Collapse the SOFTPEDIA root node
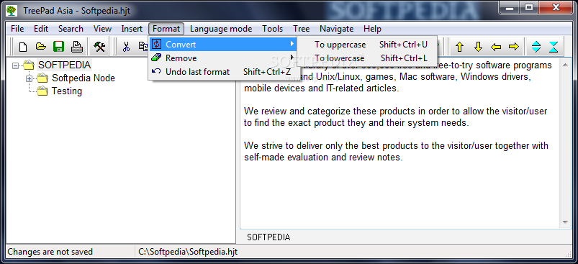The image size is (578, 264). coord(15,65)
